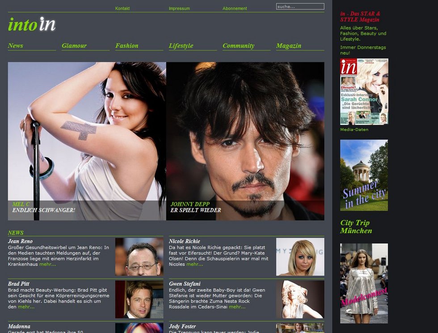Open the Media-Daten link
The width and height of the screenshot is (438, 333).
[354, 129]
